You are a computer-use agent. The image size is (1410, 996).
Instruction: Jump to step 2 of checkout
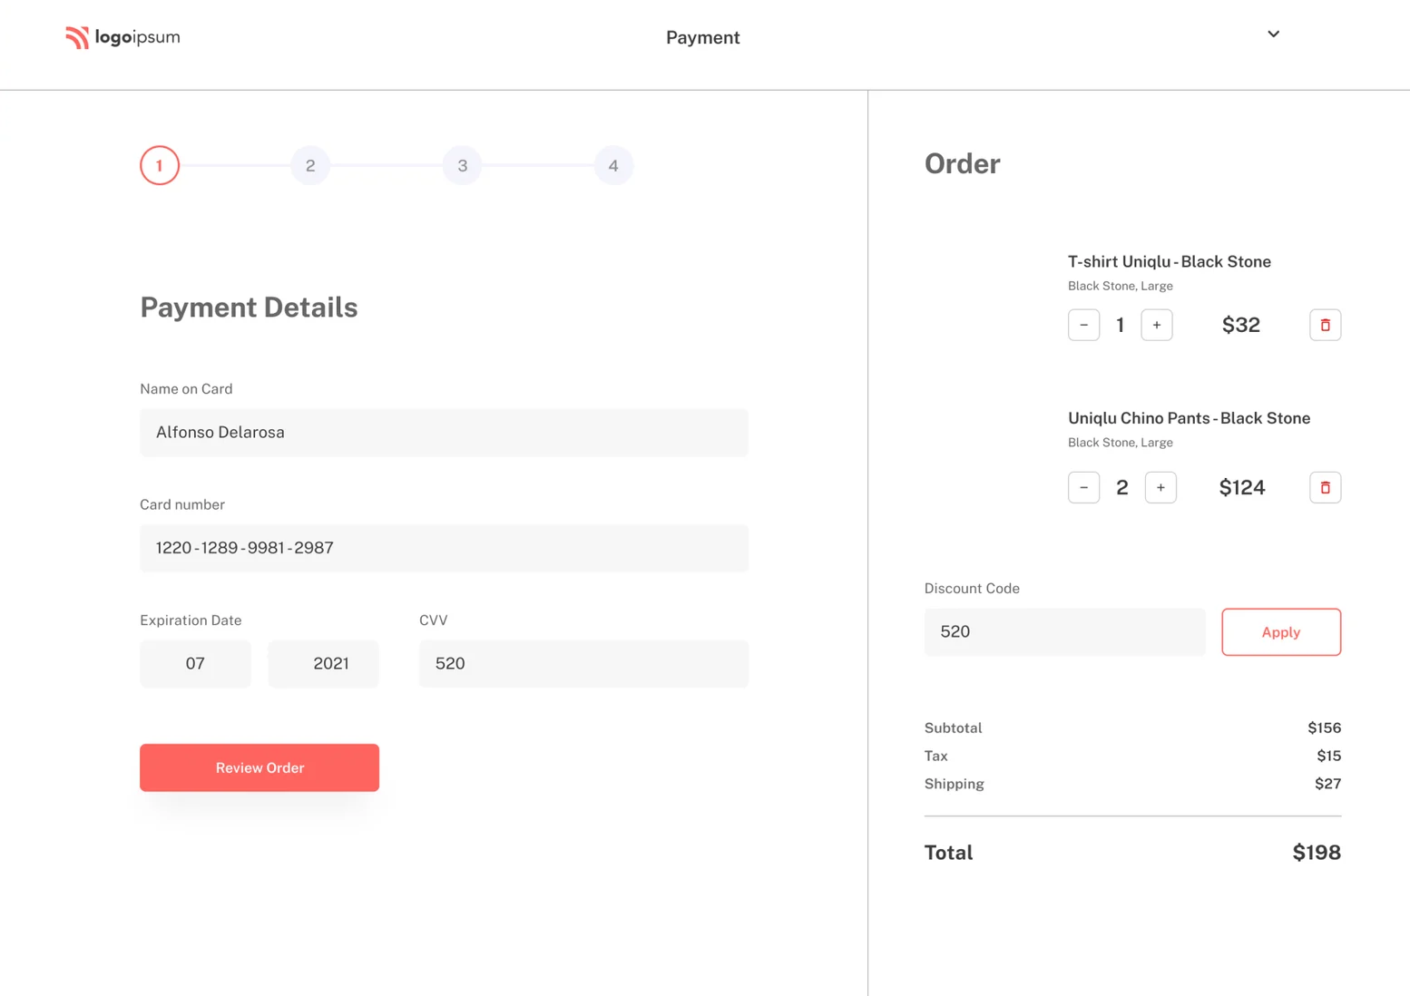click(x=310, y=165)
